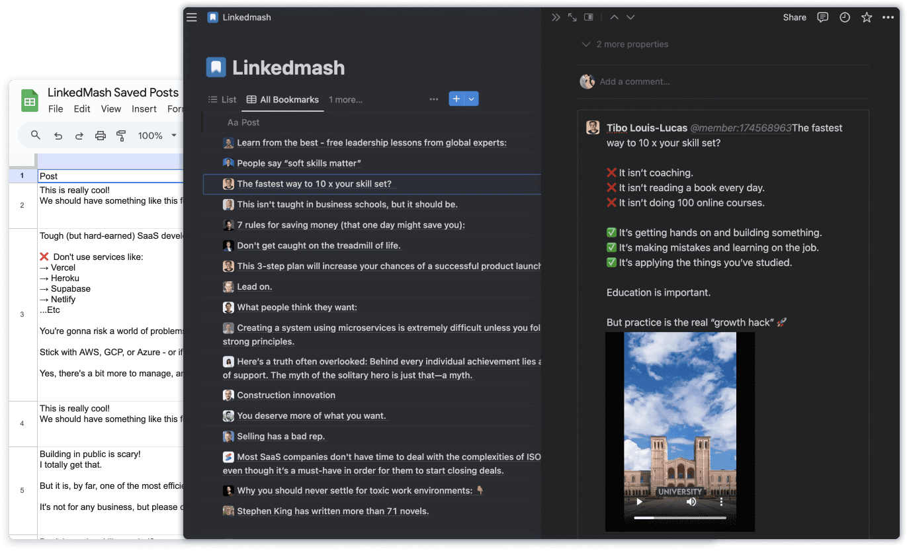Switch to the List view tab

coord(222,100)
